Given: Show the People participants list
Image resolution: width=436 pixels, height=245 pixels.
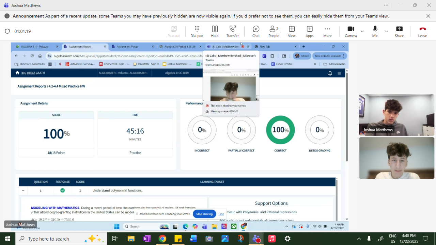Looking at the screenshot, I should point(274,31).
